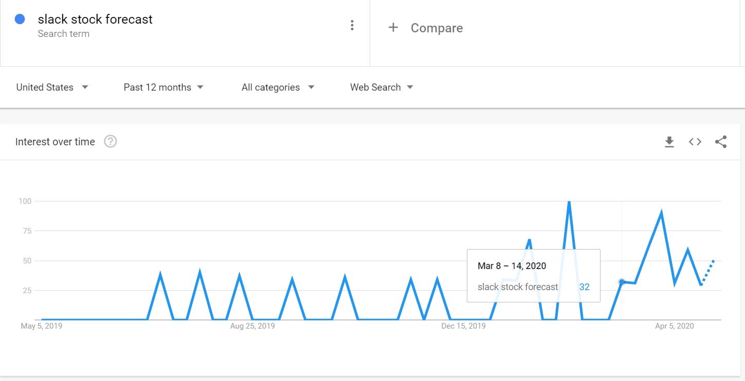Open the Past 12 months time range dropdown
745x381 pixels.
tap(163, 87)
